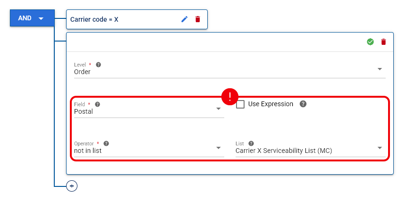Screen dimensions: 406x202
Task: Enable the Use Expression checkbox
Action: tap(240, 104)
